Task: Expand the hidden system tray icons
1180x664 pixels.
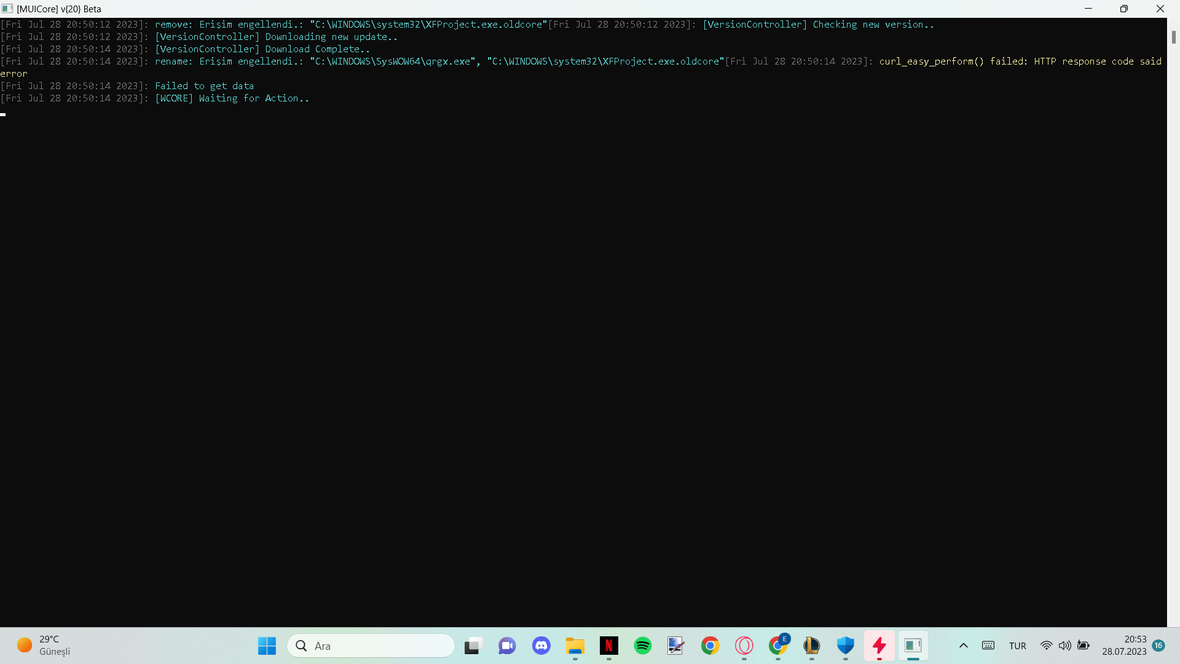Action: [x=964, y=646]
